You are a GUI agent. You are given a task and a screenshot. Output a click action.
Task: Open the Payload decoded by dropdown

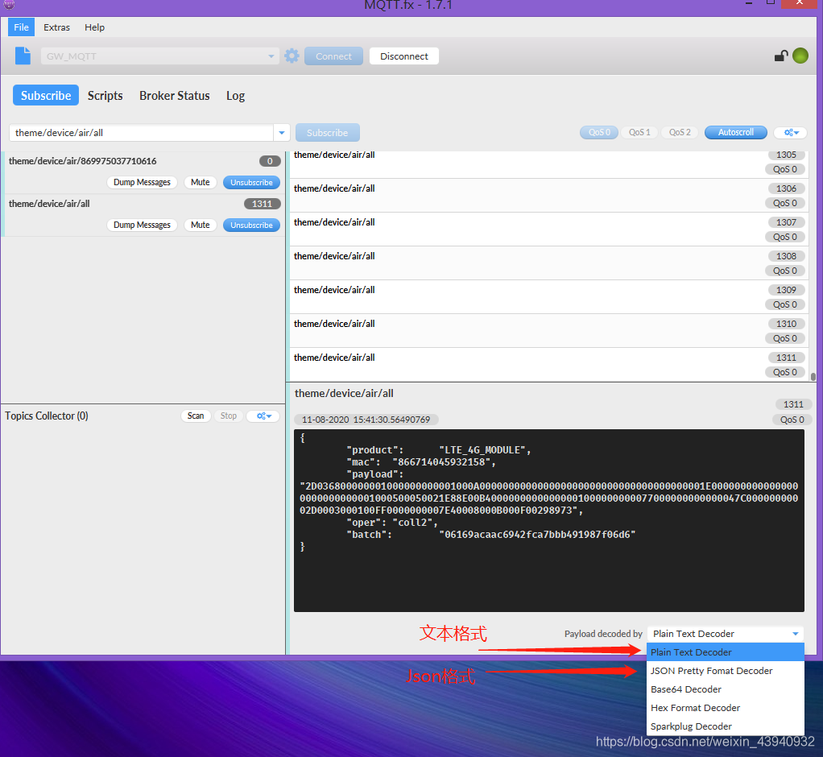[726, 634]
